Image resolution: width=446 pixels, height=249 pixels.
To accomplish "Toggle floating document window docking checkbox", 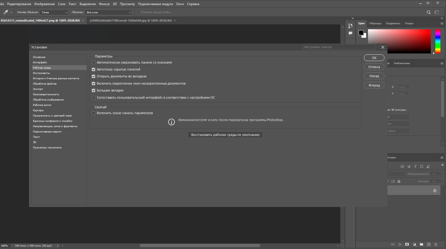I will coord(93,84).
